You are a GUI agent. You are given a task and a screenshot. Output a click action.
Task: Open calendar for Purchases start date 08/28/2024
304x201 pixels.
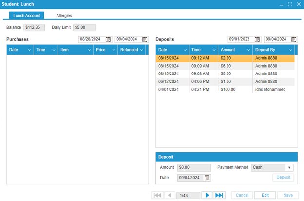108,39
